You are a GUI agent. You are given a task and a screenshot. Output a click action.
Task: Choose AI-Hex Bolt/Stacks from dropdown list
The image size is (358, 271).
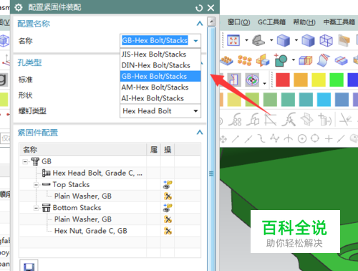tap(160, 98)
